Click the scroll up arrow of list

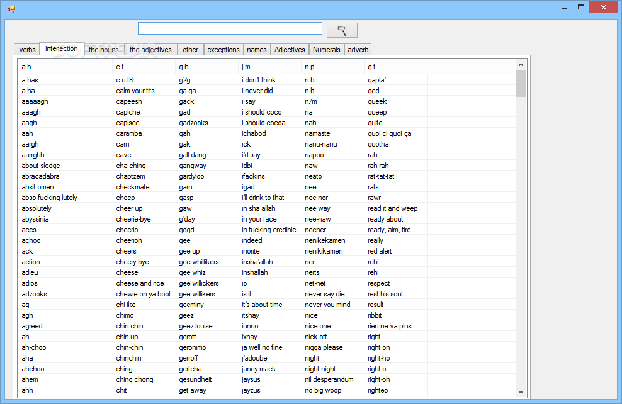tap(521, 65)
